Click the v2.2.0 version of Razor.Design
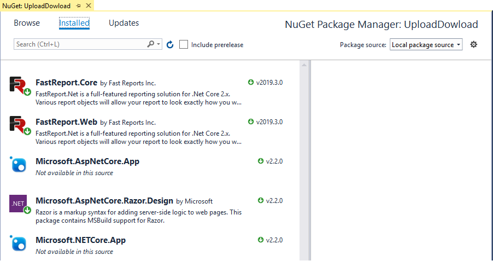The width and height of the screenshot is (493, 261). pyautogui.click(x=274, y=201)
